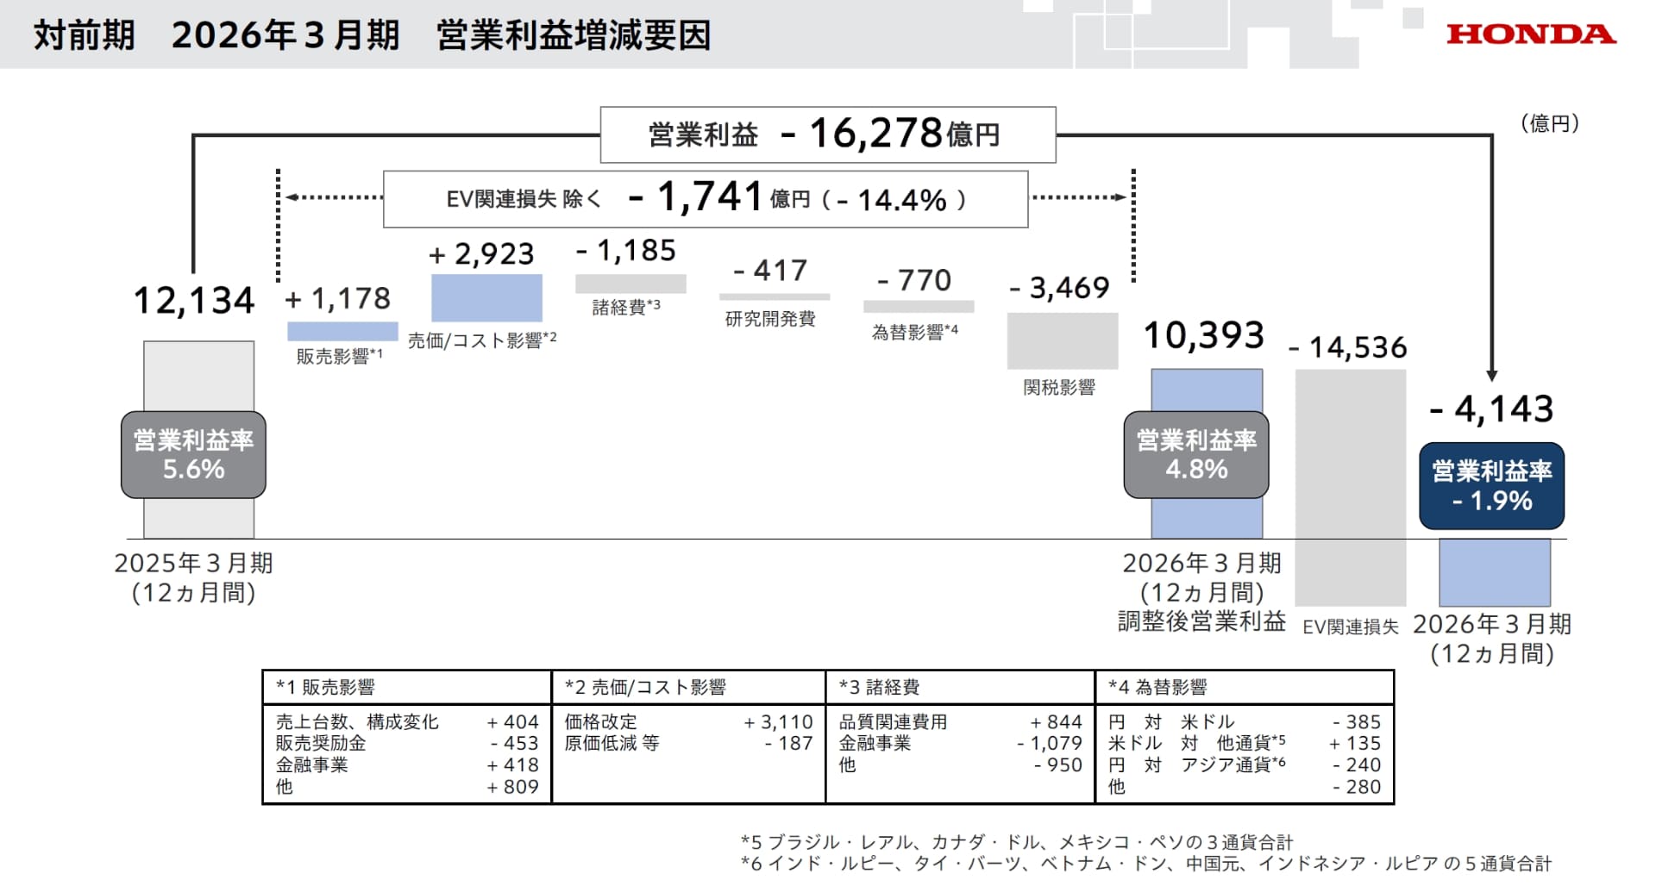Click the 10,393 value label
The width and height of the screenshot is (1656, 892).
click(1204, 335)
